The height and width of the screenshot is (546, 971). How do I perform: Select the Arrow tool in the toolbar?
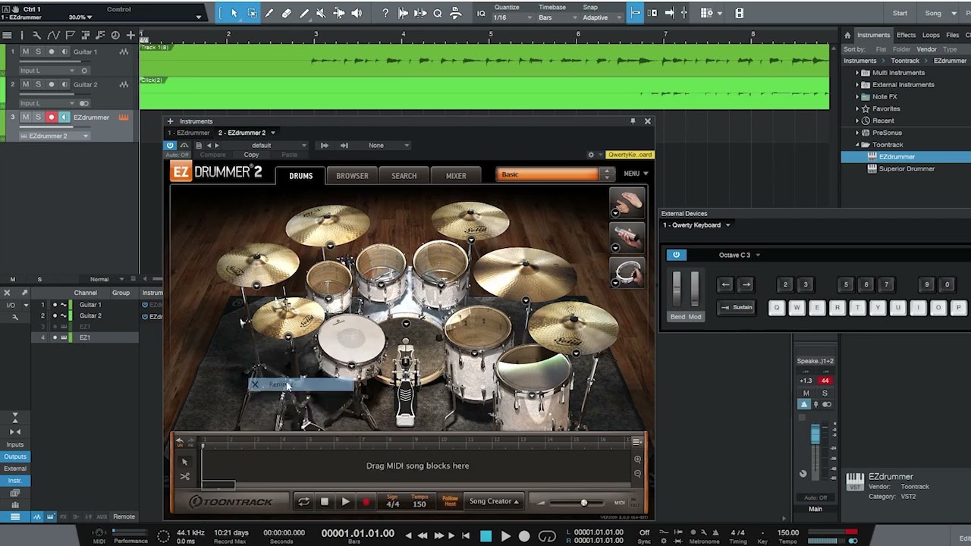(x=234, y=13)
